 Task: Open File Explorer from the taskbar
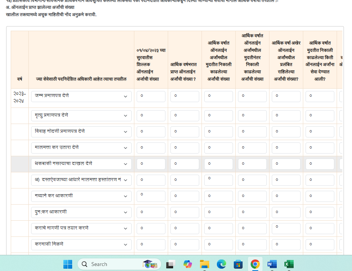coord(204,264)
